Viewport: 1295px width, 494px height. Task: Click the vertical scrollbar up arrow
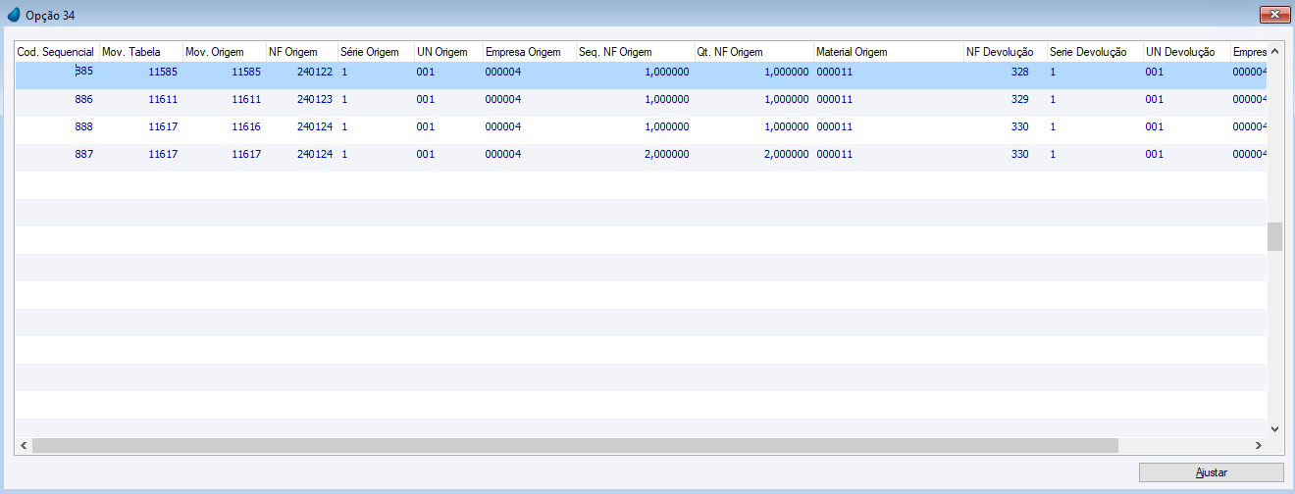pyautogui.click(x=1274, y=51)
